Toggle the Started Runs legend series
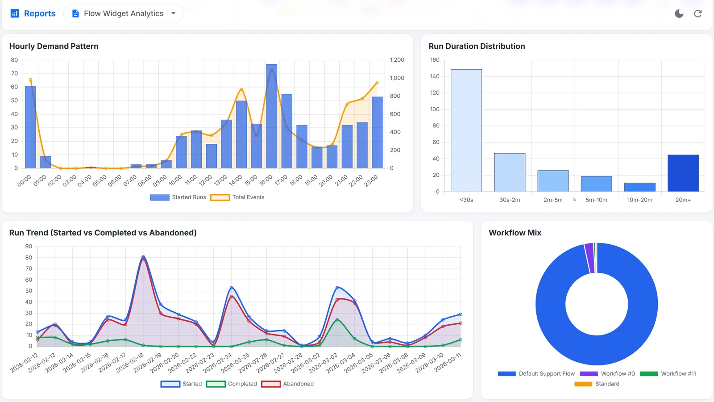 (x=178, y=197)
